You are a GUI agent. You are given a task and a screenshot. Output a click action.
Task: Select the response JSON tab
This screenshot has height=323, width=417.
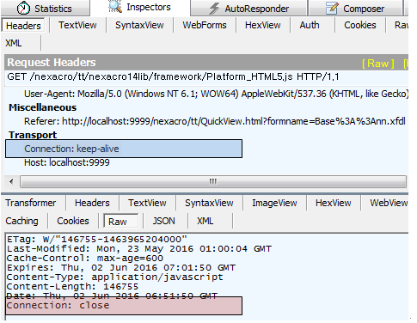tap(163, 221)
